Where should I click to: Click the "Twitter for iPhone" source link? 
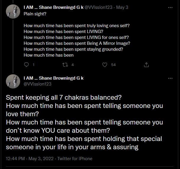(x=75, y=159)
